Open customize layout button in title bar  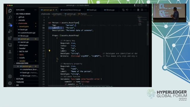146,5
